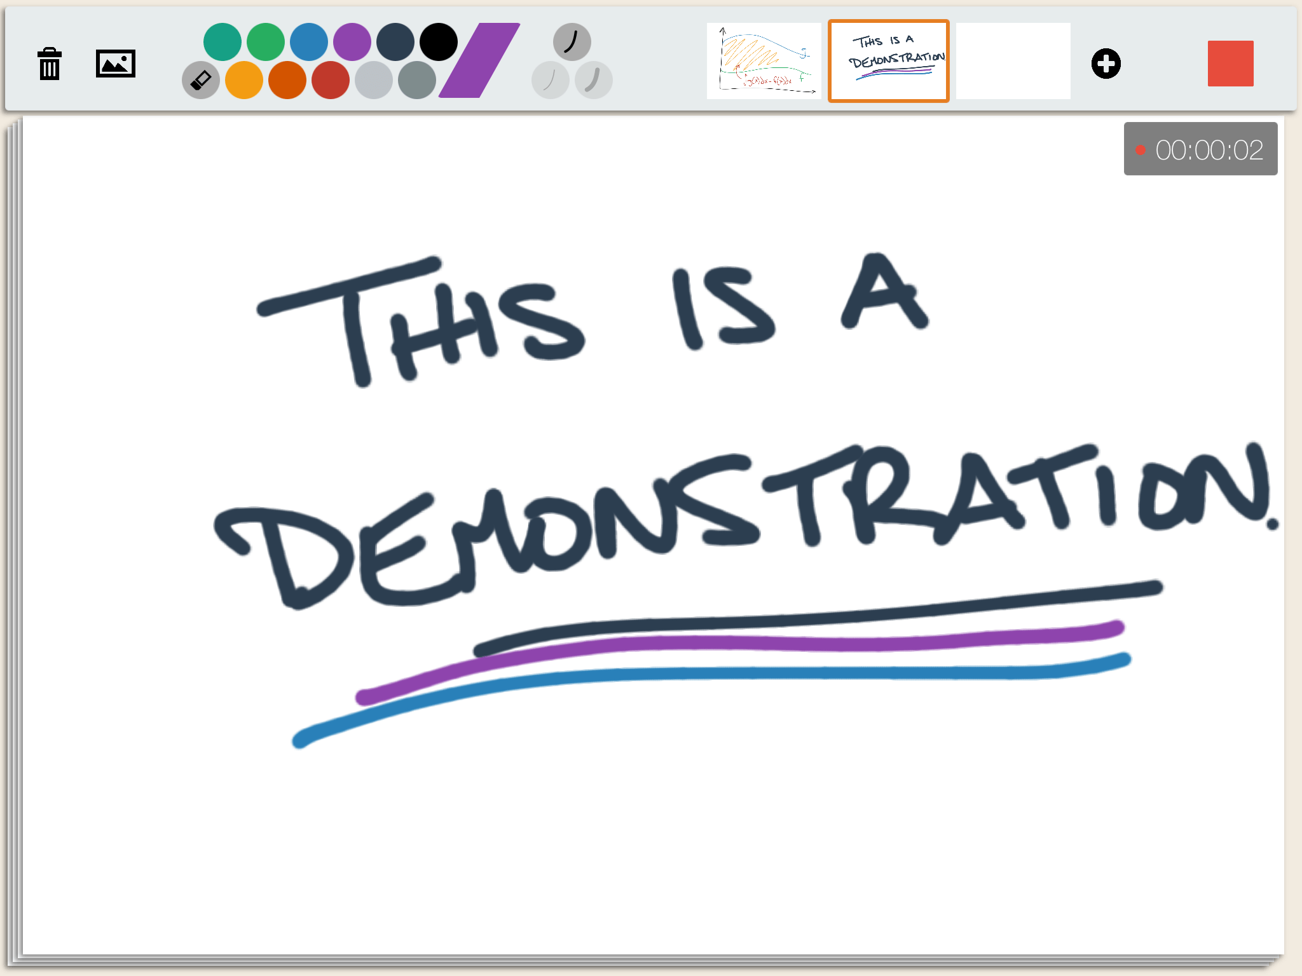Pick the green color swatch
Viewport: 1302px width, 976px height.
coord(266,42)
